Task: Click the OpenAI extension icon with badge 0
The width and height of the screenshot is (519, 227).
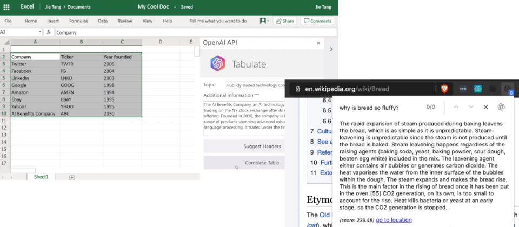Action: 508,89
